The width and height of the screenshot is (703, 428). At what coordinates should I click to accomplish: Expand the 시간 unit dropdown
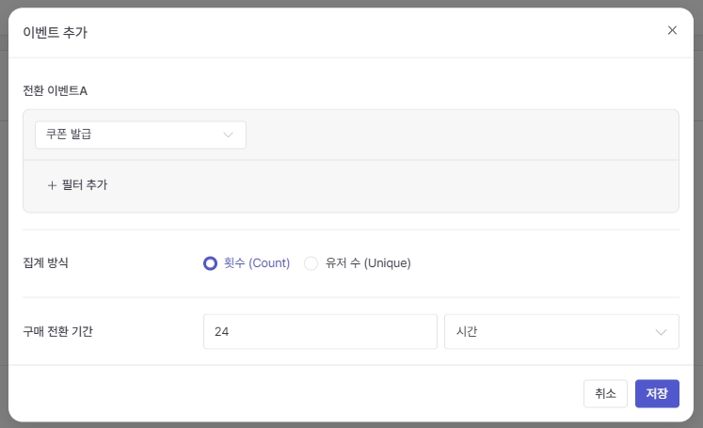(x=561, y=332)
